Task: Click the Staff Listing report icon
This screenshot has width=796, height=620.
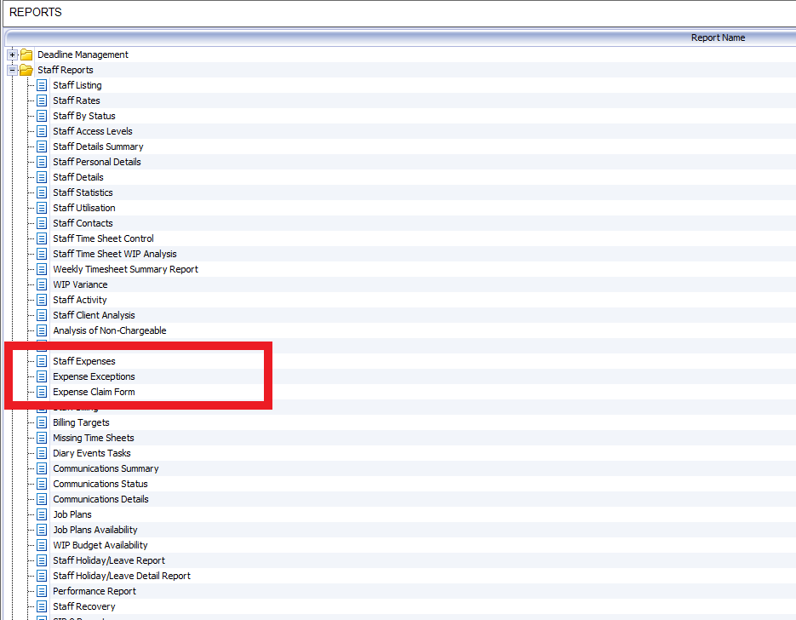Action: coord(42,85)
